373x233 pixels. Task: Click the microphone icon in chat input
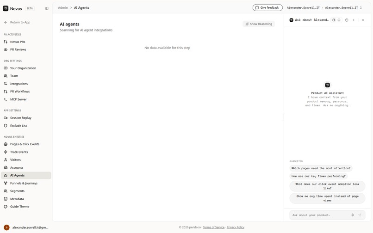[x=353, y=215]
